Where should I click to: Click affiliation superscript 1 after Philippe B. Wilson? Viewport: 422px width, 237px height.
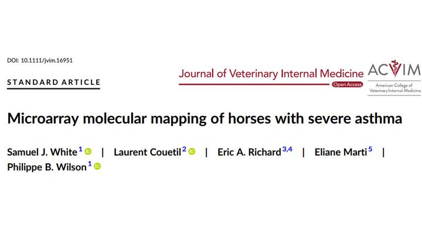90,164
